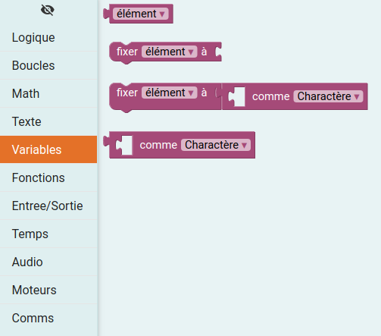Open the Boucles category

(x=48, y=65)
